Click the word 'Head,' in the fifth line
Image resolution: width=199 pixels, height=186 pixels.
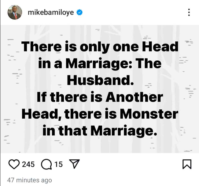(x=42, y=114)
